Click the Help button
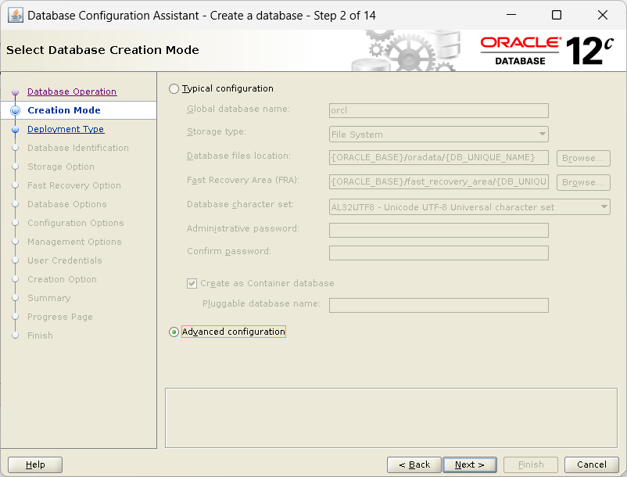Image resolution: width=627 pixels, height=477 pixels. tap(35, 464)
